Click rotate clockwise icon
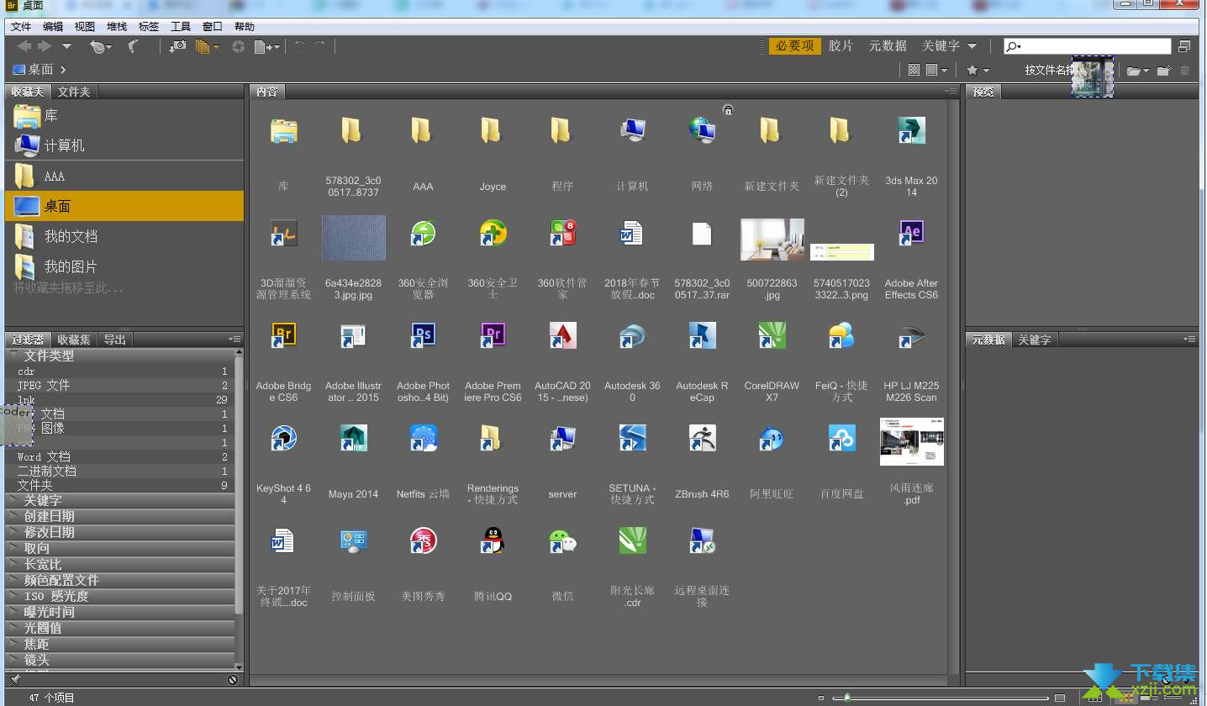 [x=319, y=46]
